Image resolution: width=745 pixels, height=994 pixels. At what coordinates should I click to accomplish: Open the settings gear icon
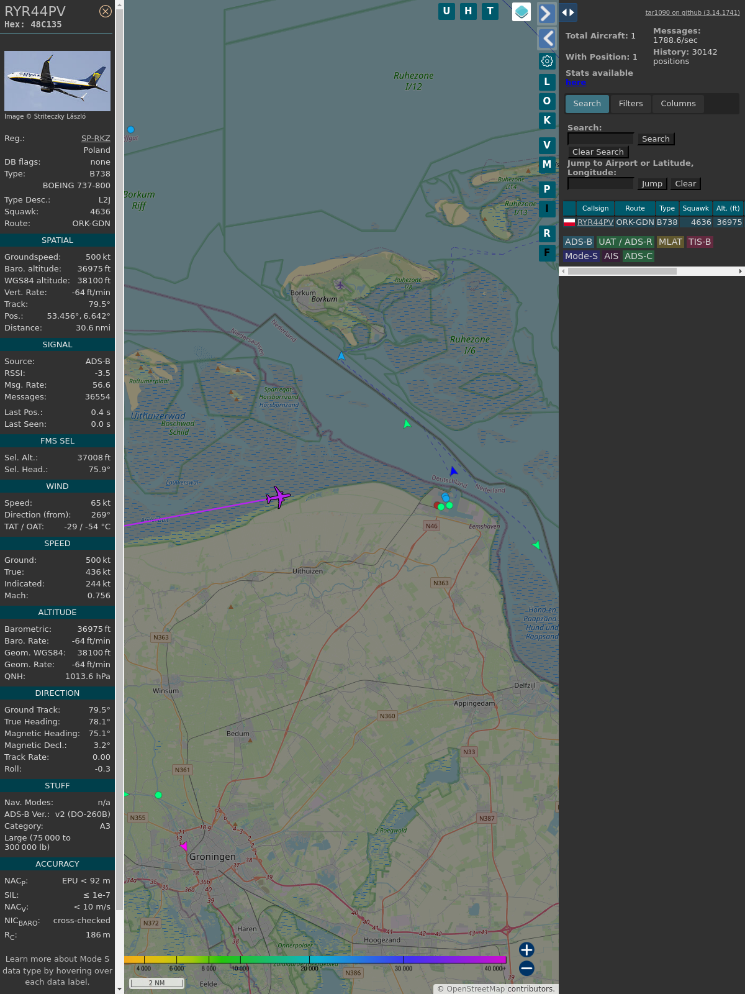[547, 61]
